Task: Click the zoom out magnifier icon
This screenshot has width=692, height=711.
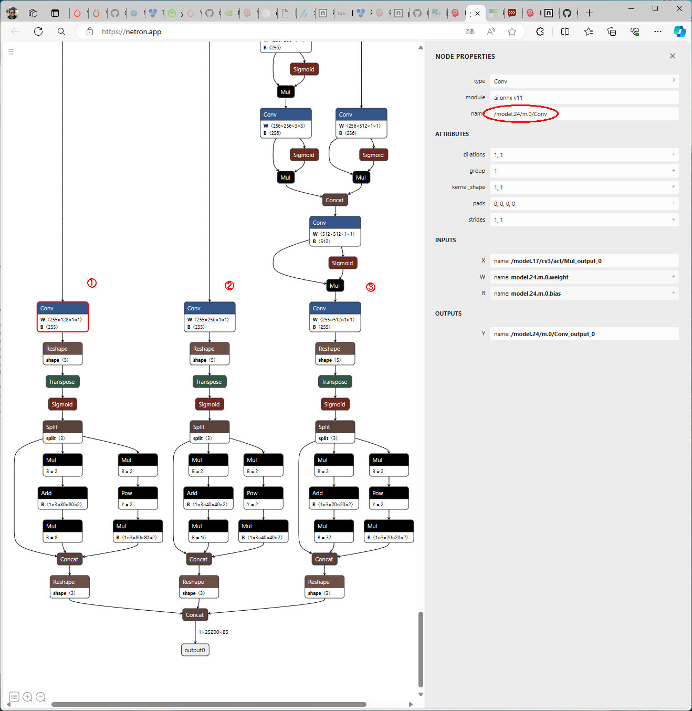Action: click(40, 697)
